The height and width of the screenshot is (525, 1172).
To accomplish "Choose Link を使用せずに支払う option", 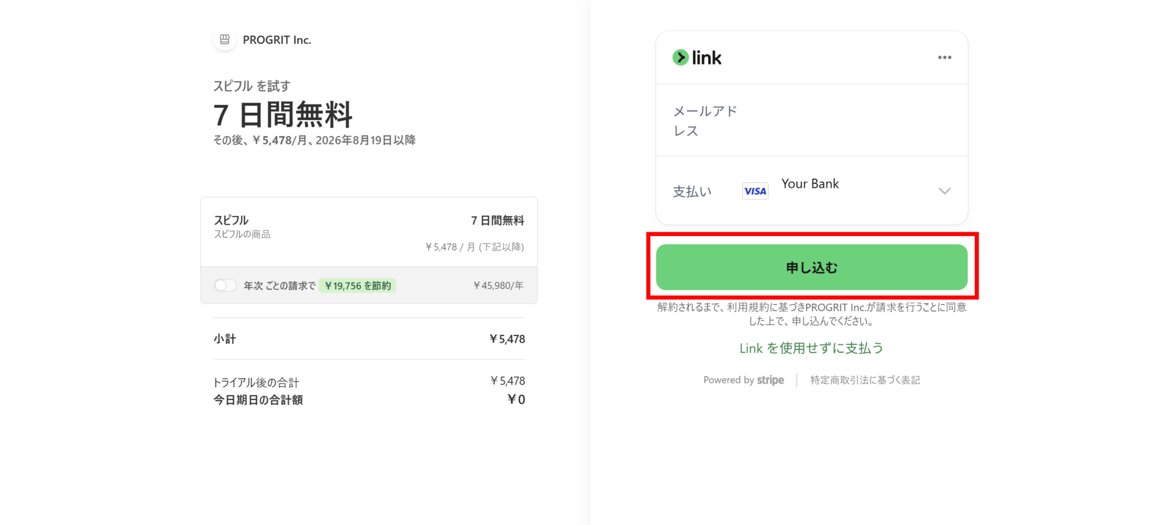I will point(811,348).
